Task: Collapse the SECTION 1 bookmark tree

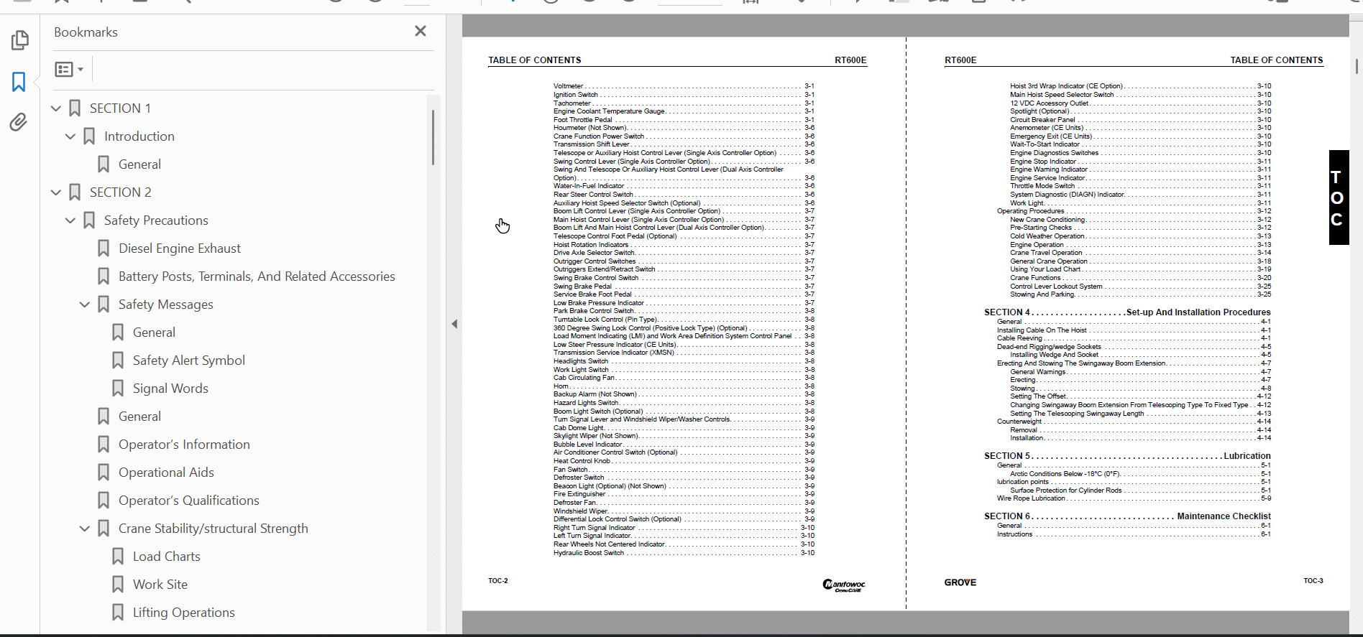Action: 56,108
